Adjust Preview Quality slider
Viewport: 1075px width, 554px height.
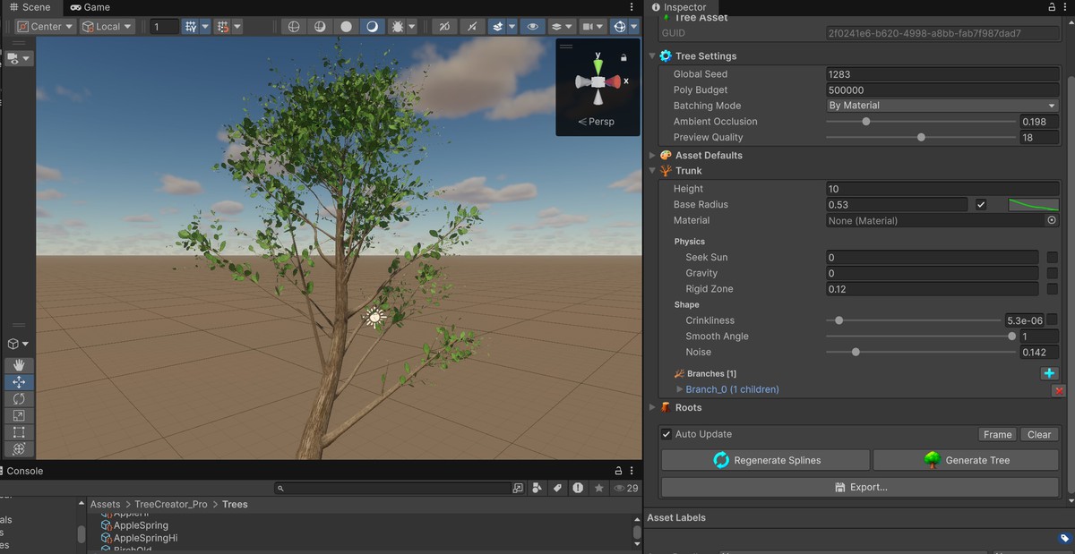[x=920, y=137]
